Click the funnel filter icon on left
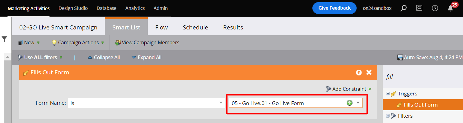Image resolution: width=463 pixels, height=123 pixels. [4, 39]
